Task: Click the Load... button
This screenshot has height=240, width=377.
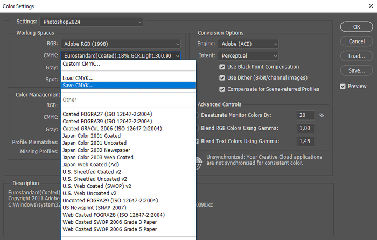Action: tap(357, 56)
